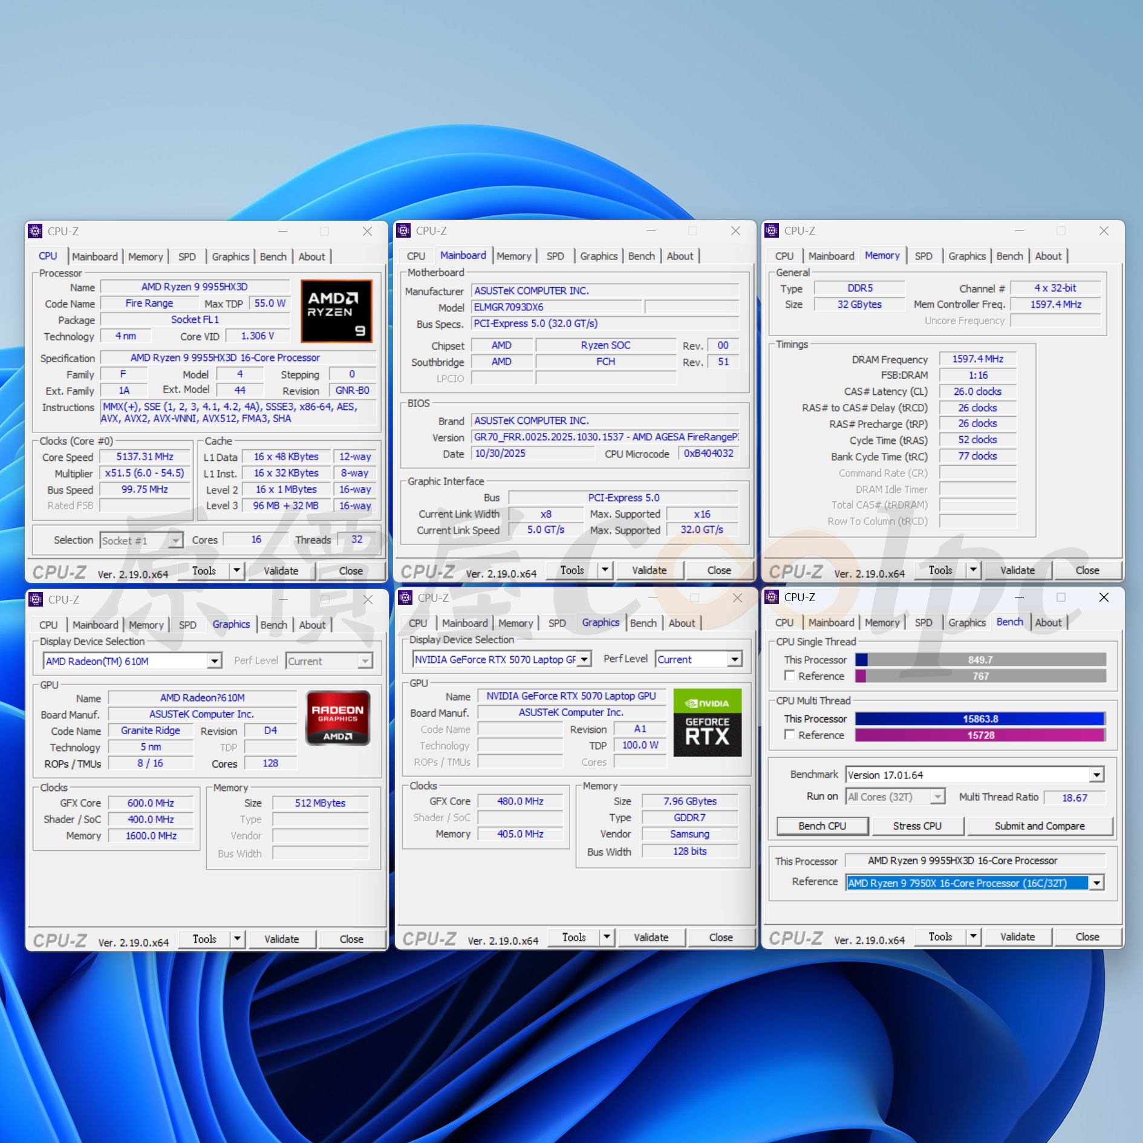Click the AMD Ryzen 9 processor logo
Viewport: 1143px width, 1143px height.
pos(336,311)
